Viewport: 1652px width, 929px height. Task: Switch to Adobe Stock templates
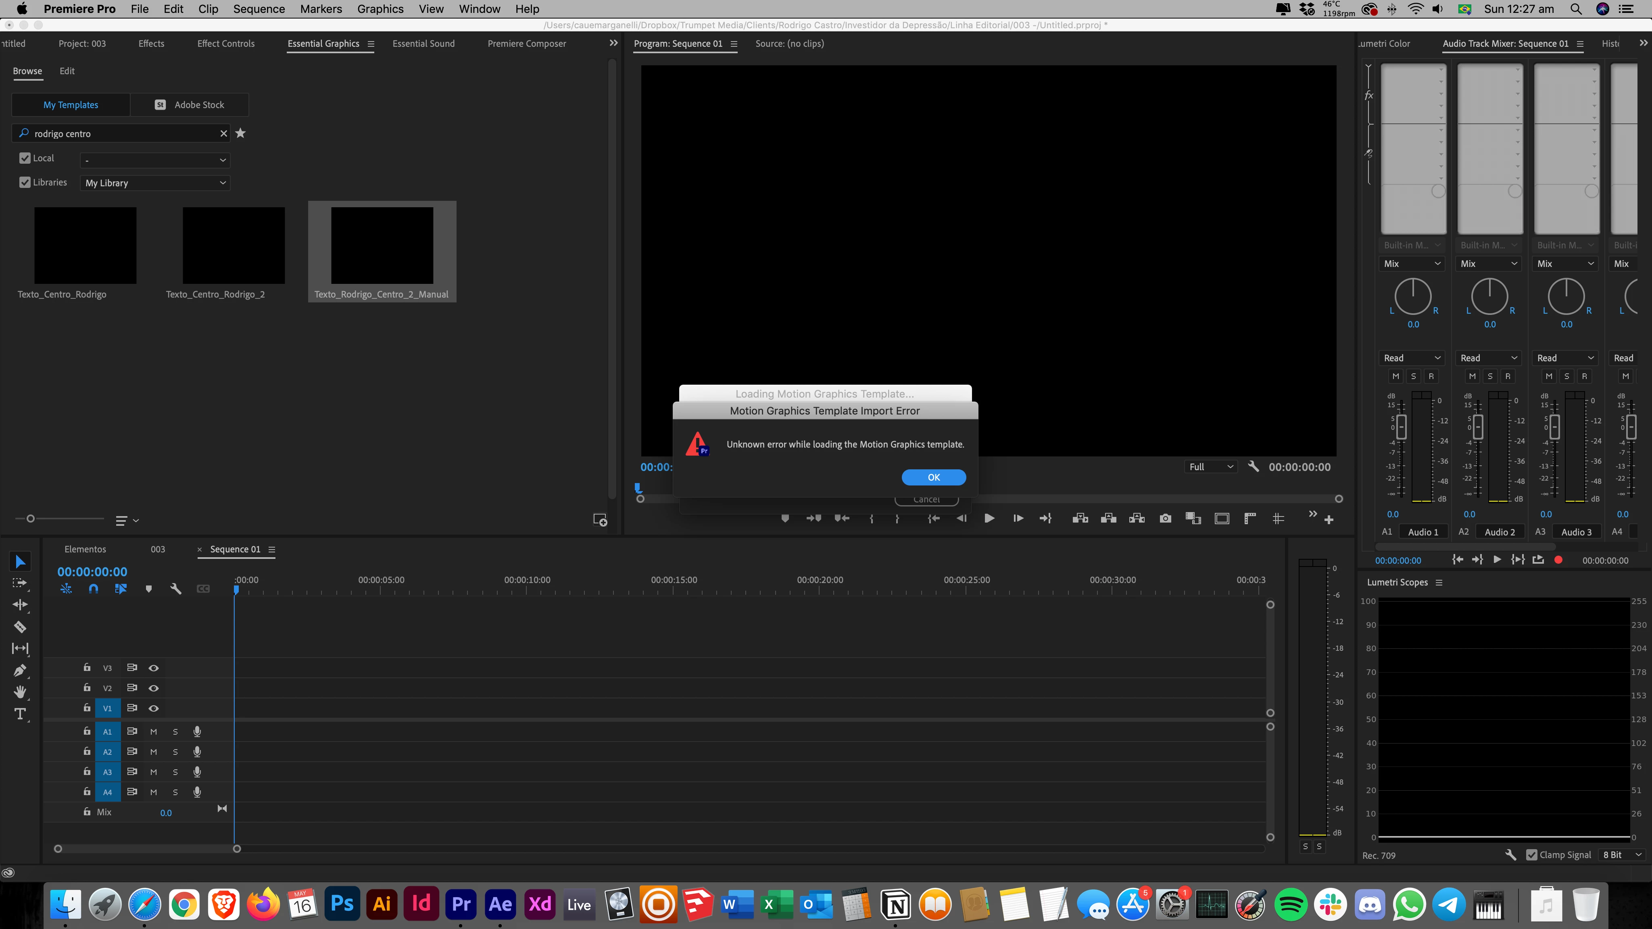click(190, 104)
